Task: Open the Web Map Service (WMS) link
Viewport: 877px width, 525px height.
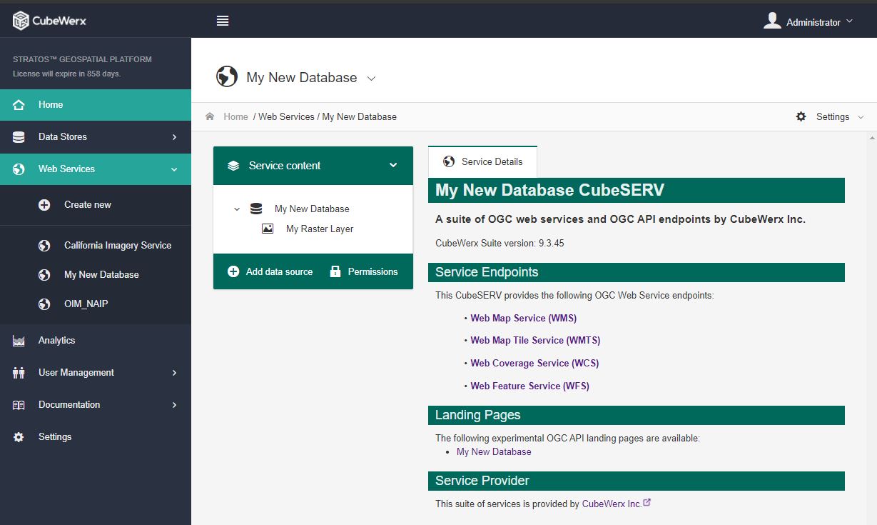Action: (x=523, y=318)
